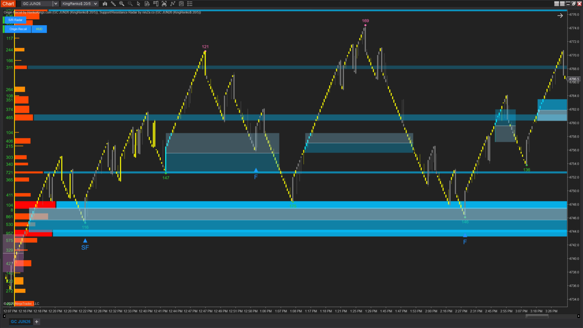Select the GC JUN26 bottom tab
Viewport: 583px width, 328px height.
point(21,322)
